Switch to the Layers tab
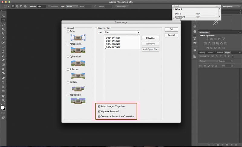The height and width of the screenshot is (147, 242). tap(228, 53)
